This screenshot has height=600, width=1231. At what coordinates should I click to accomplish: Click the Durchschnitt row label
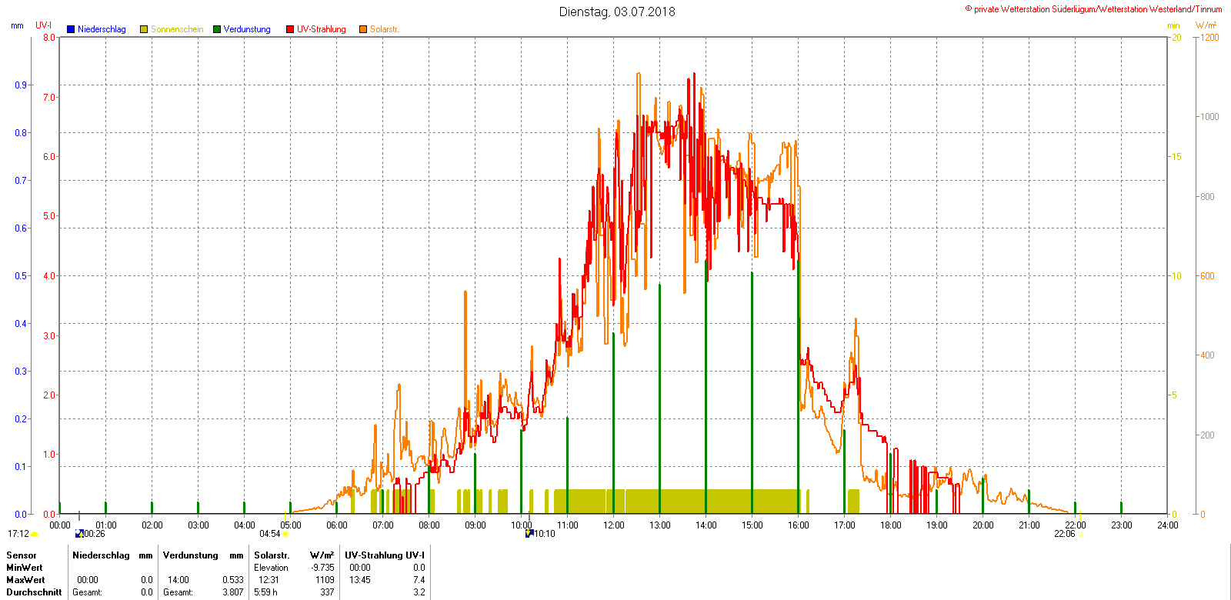pos(34,592)
